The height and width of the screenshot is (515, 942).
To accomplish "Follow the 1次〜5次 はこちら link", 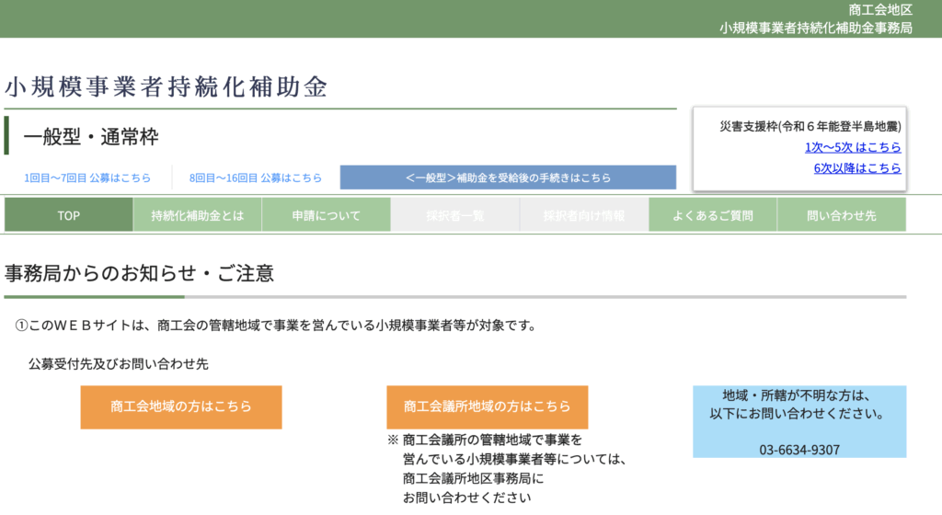I will pos(853,147).
